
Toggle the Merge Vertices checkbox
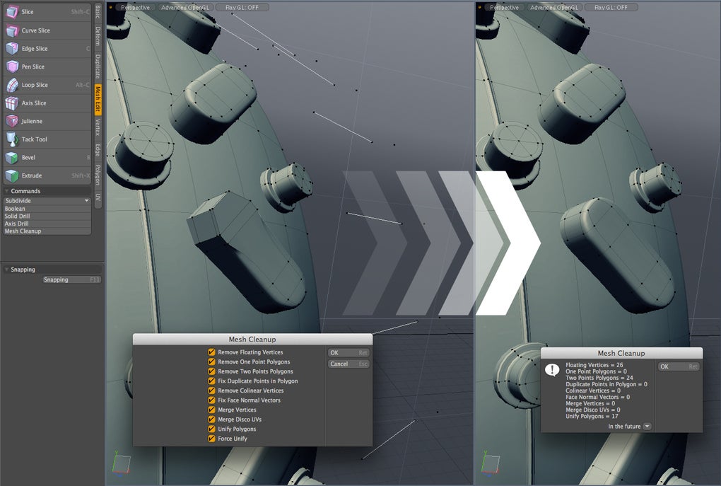coord(211,410)
